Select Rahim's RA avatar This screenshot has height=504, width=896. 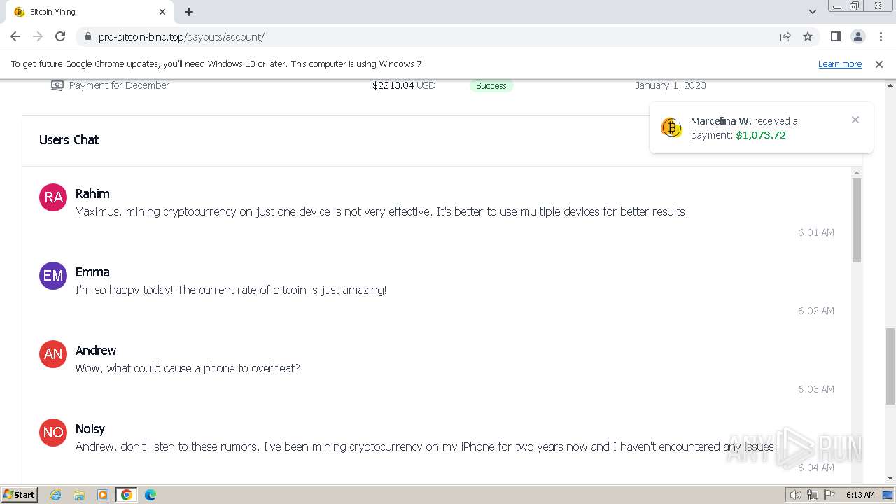click(x=53, y=197)
